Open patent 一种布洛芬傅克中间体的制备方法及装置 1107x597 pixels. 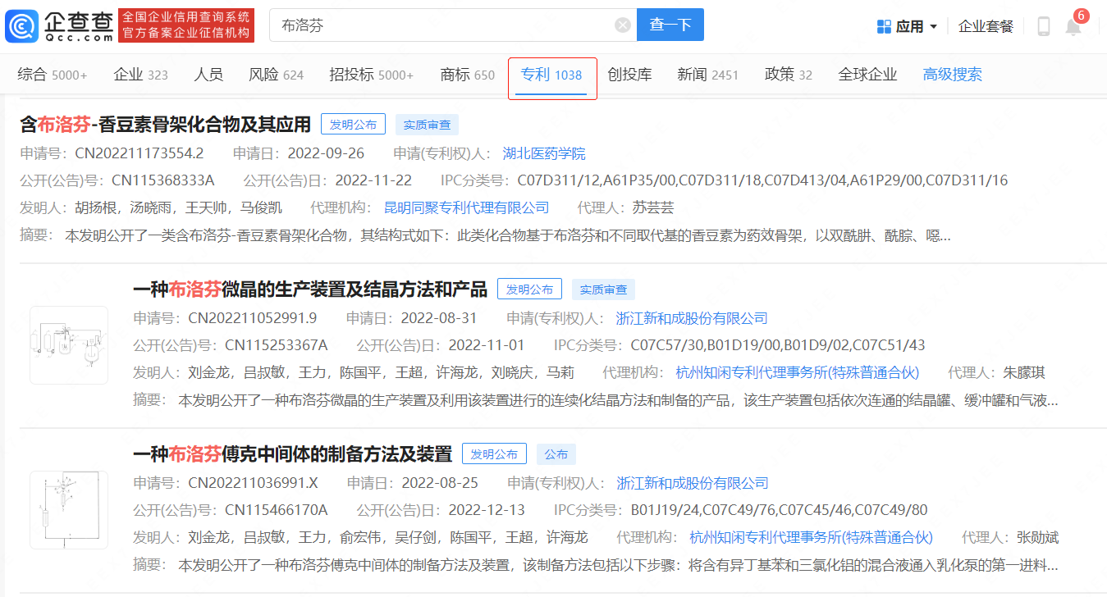coord(292,453)
